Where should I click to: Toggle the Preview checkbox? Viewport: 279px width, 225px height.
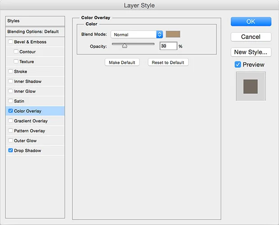[238, 65]
